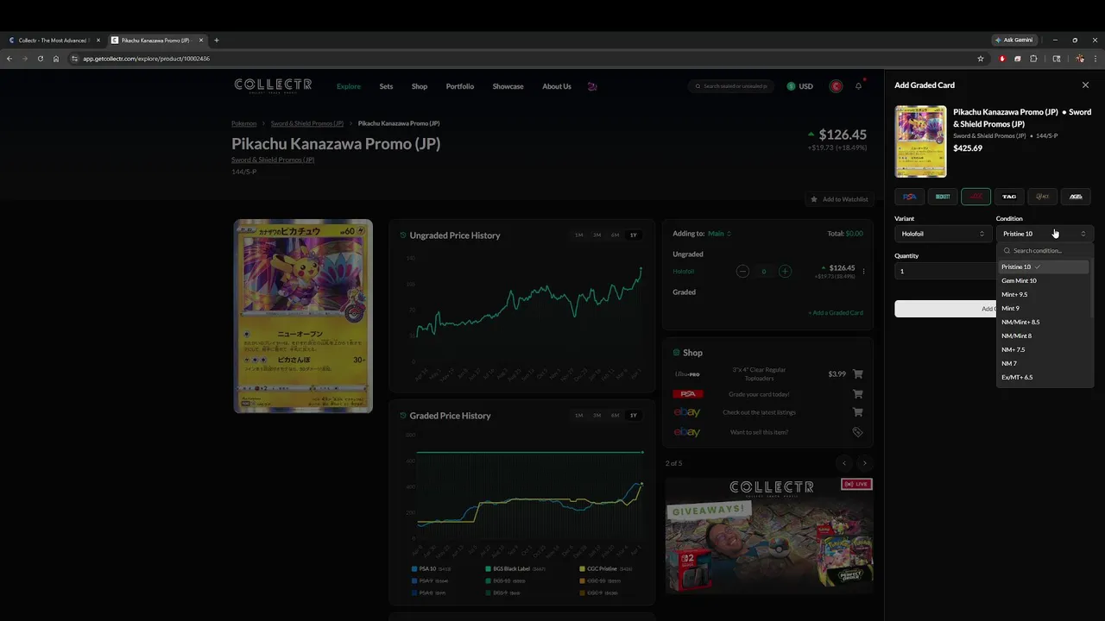1105x621 pixels.
Task: Select the CGC grading company icon
Action: [976, 197]
